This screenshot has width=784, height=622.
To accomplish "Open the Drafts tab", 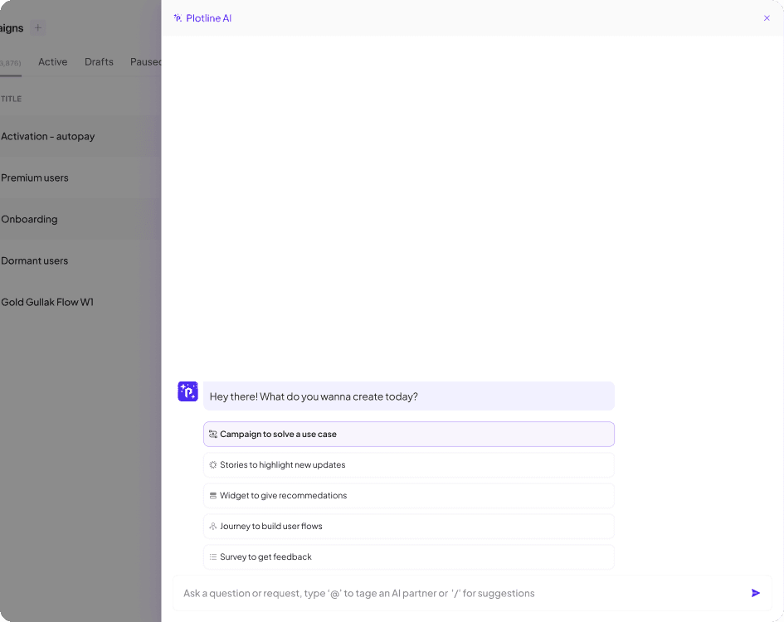I will tap(99, 62).
